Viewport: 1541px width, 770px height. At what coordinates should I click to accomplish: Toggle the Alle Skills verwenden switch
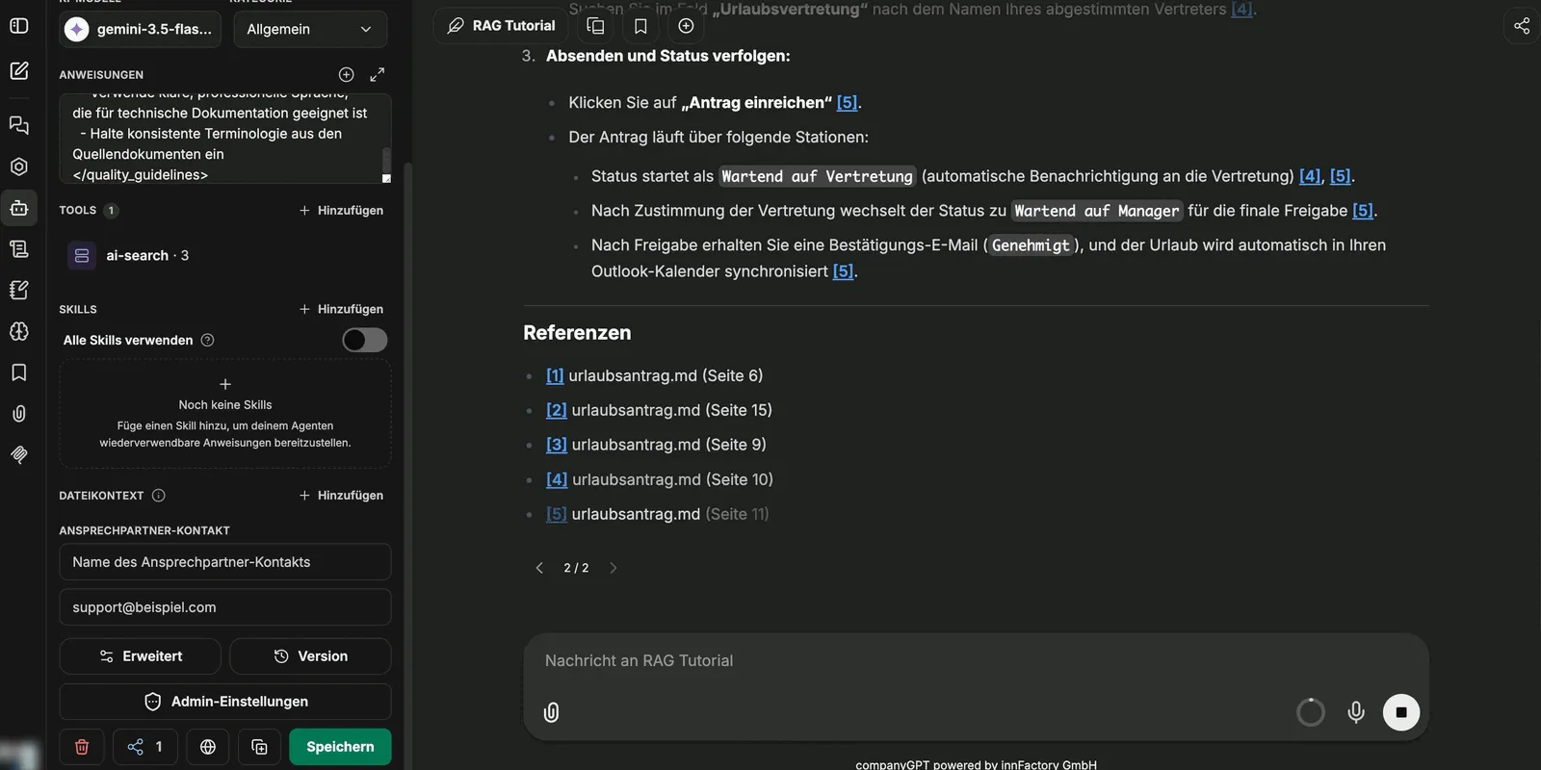tap(365, 340)
